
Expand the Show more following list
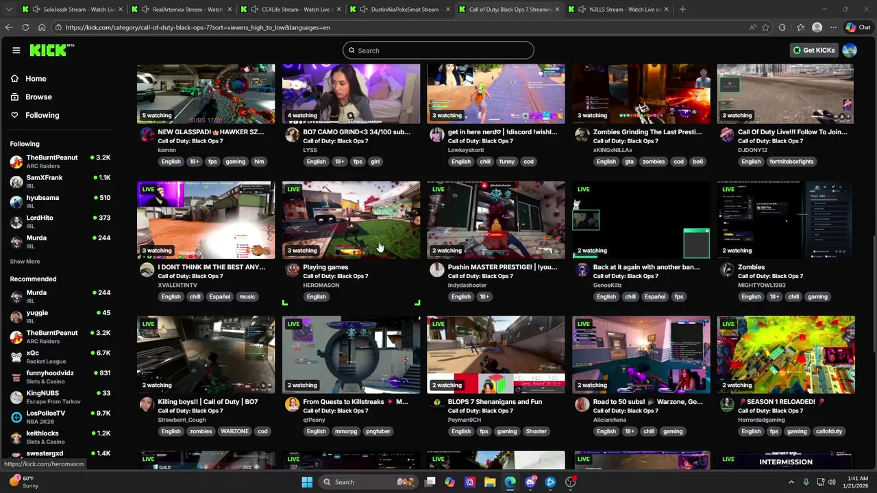25,262
